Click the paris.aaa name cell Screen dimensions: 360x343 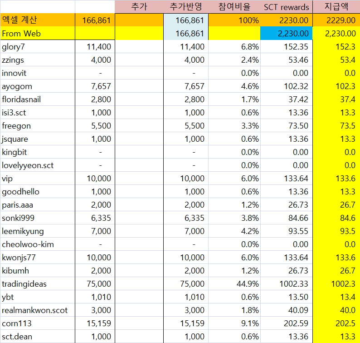click(38, 205)
